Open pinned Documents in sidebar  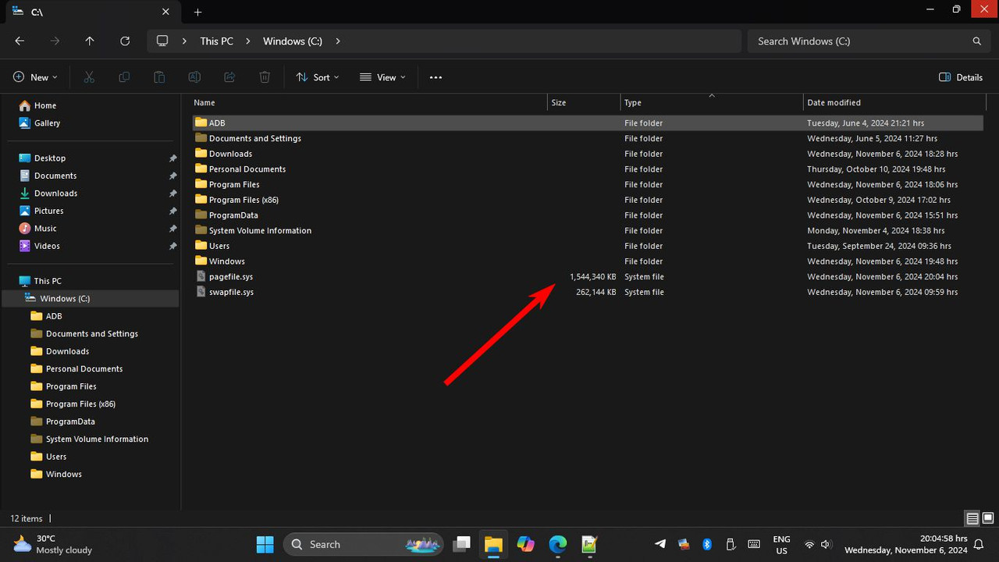(x=55, y=176)
